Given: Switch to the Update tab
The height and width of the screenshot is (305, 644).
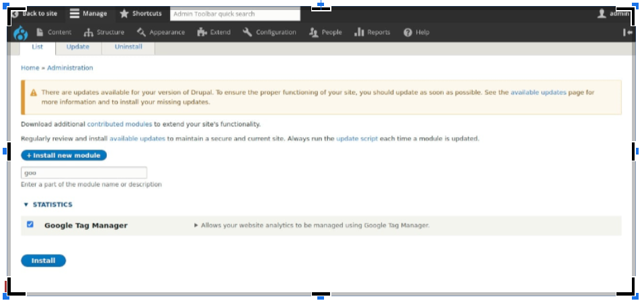Looking at the screenshot, I should [78, 47].
